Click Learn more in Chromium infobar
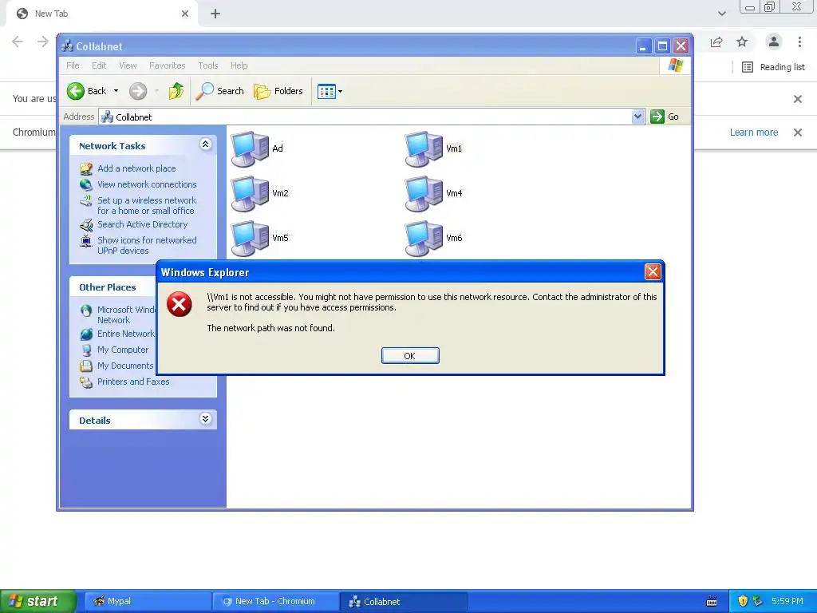This screenshot has height=613, width=817. click(x=753, y=132)
